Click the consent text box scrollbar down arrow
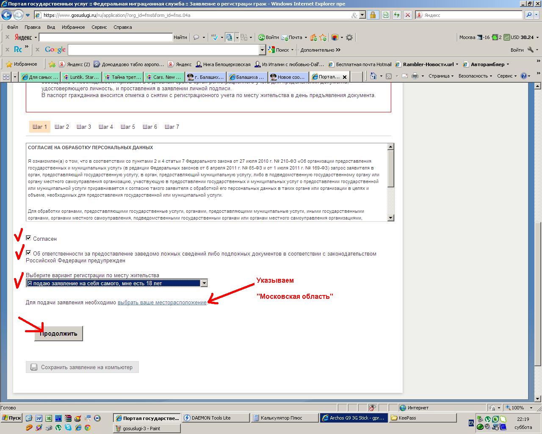The height and width of the screenshot is (434, 542). point(390,217)
